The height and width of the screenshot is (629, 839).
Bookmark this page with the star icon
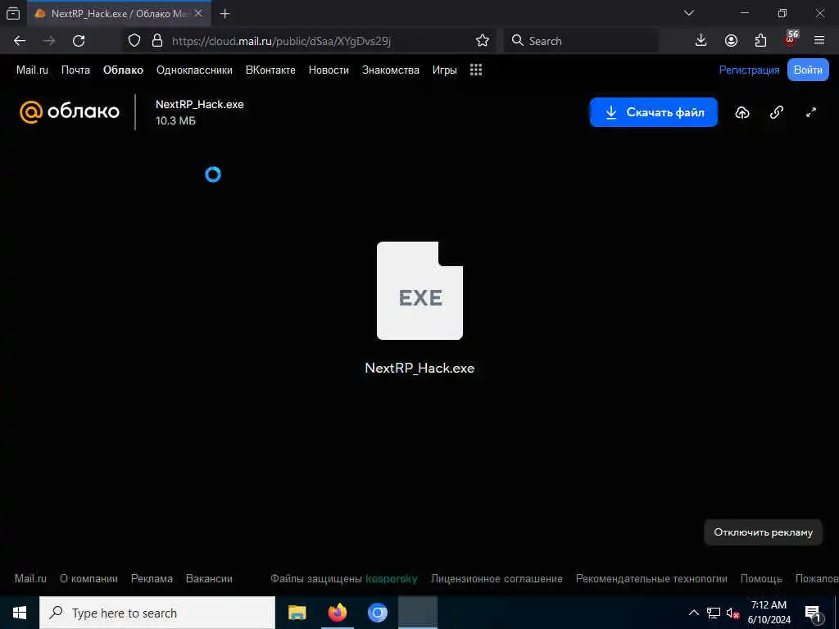click(x=483, y=41)
